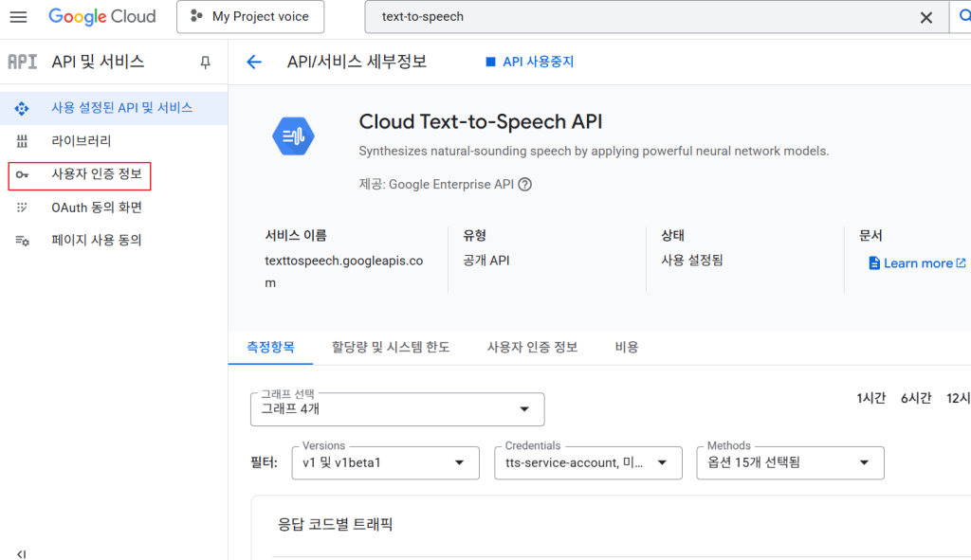Expand the Methods filter dropdown
Screen dimensions: 971x560
click(x=790, y=462)
